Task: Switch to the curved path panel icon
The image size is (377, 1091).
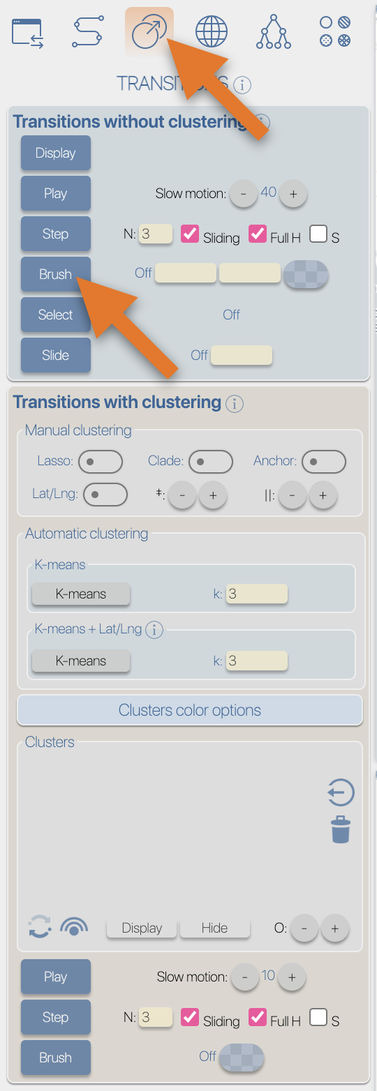Action: 88,32
